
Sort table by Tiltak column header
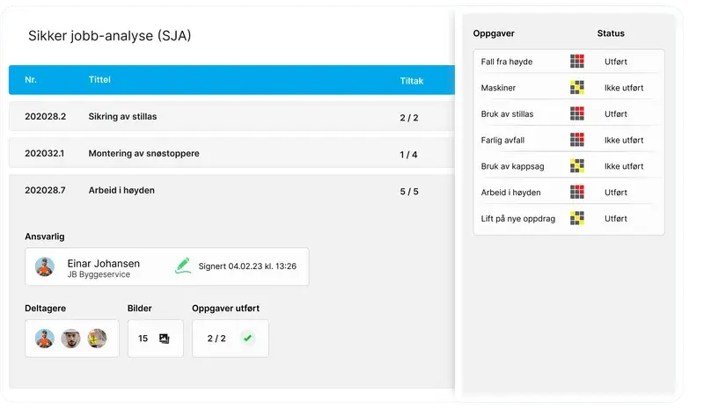click(412, 80)
